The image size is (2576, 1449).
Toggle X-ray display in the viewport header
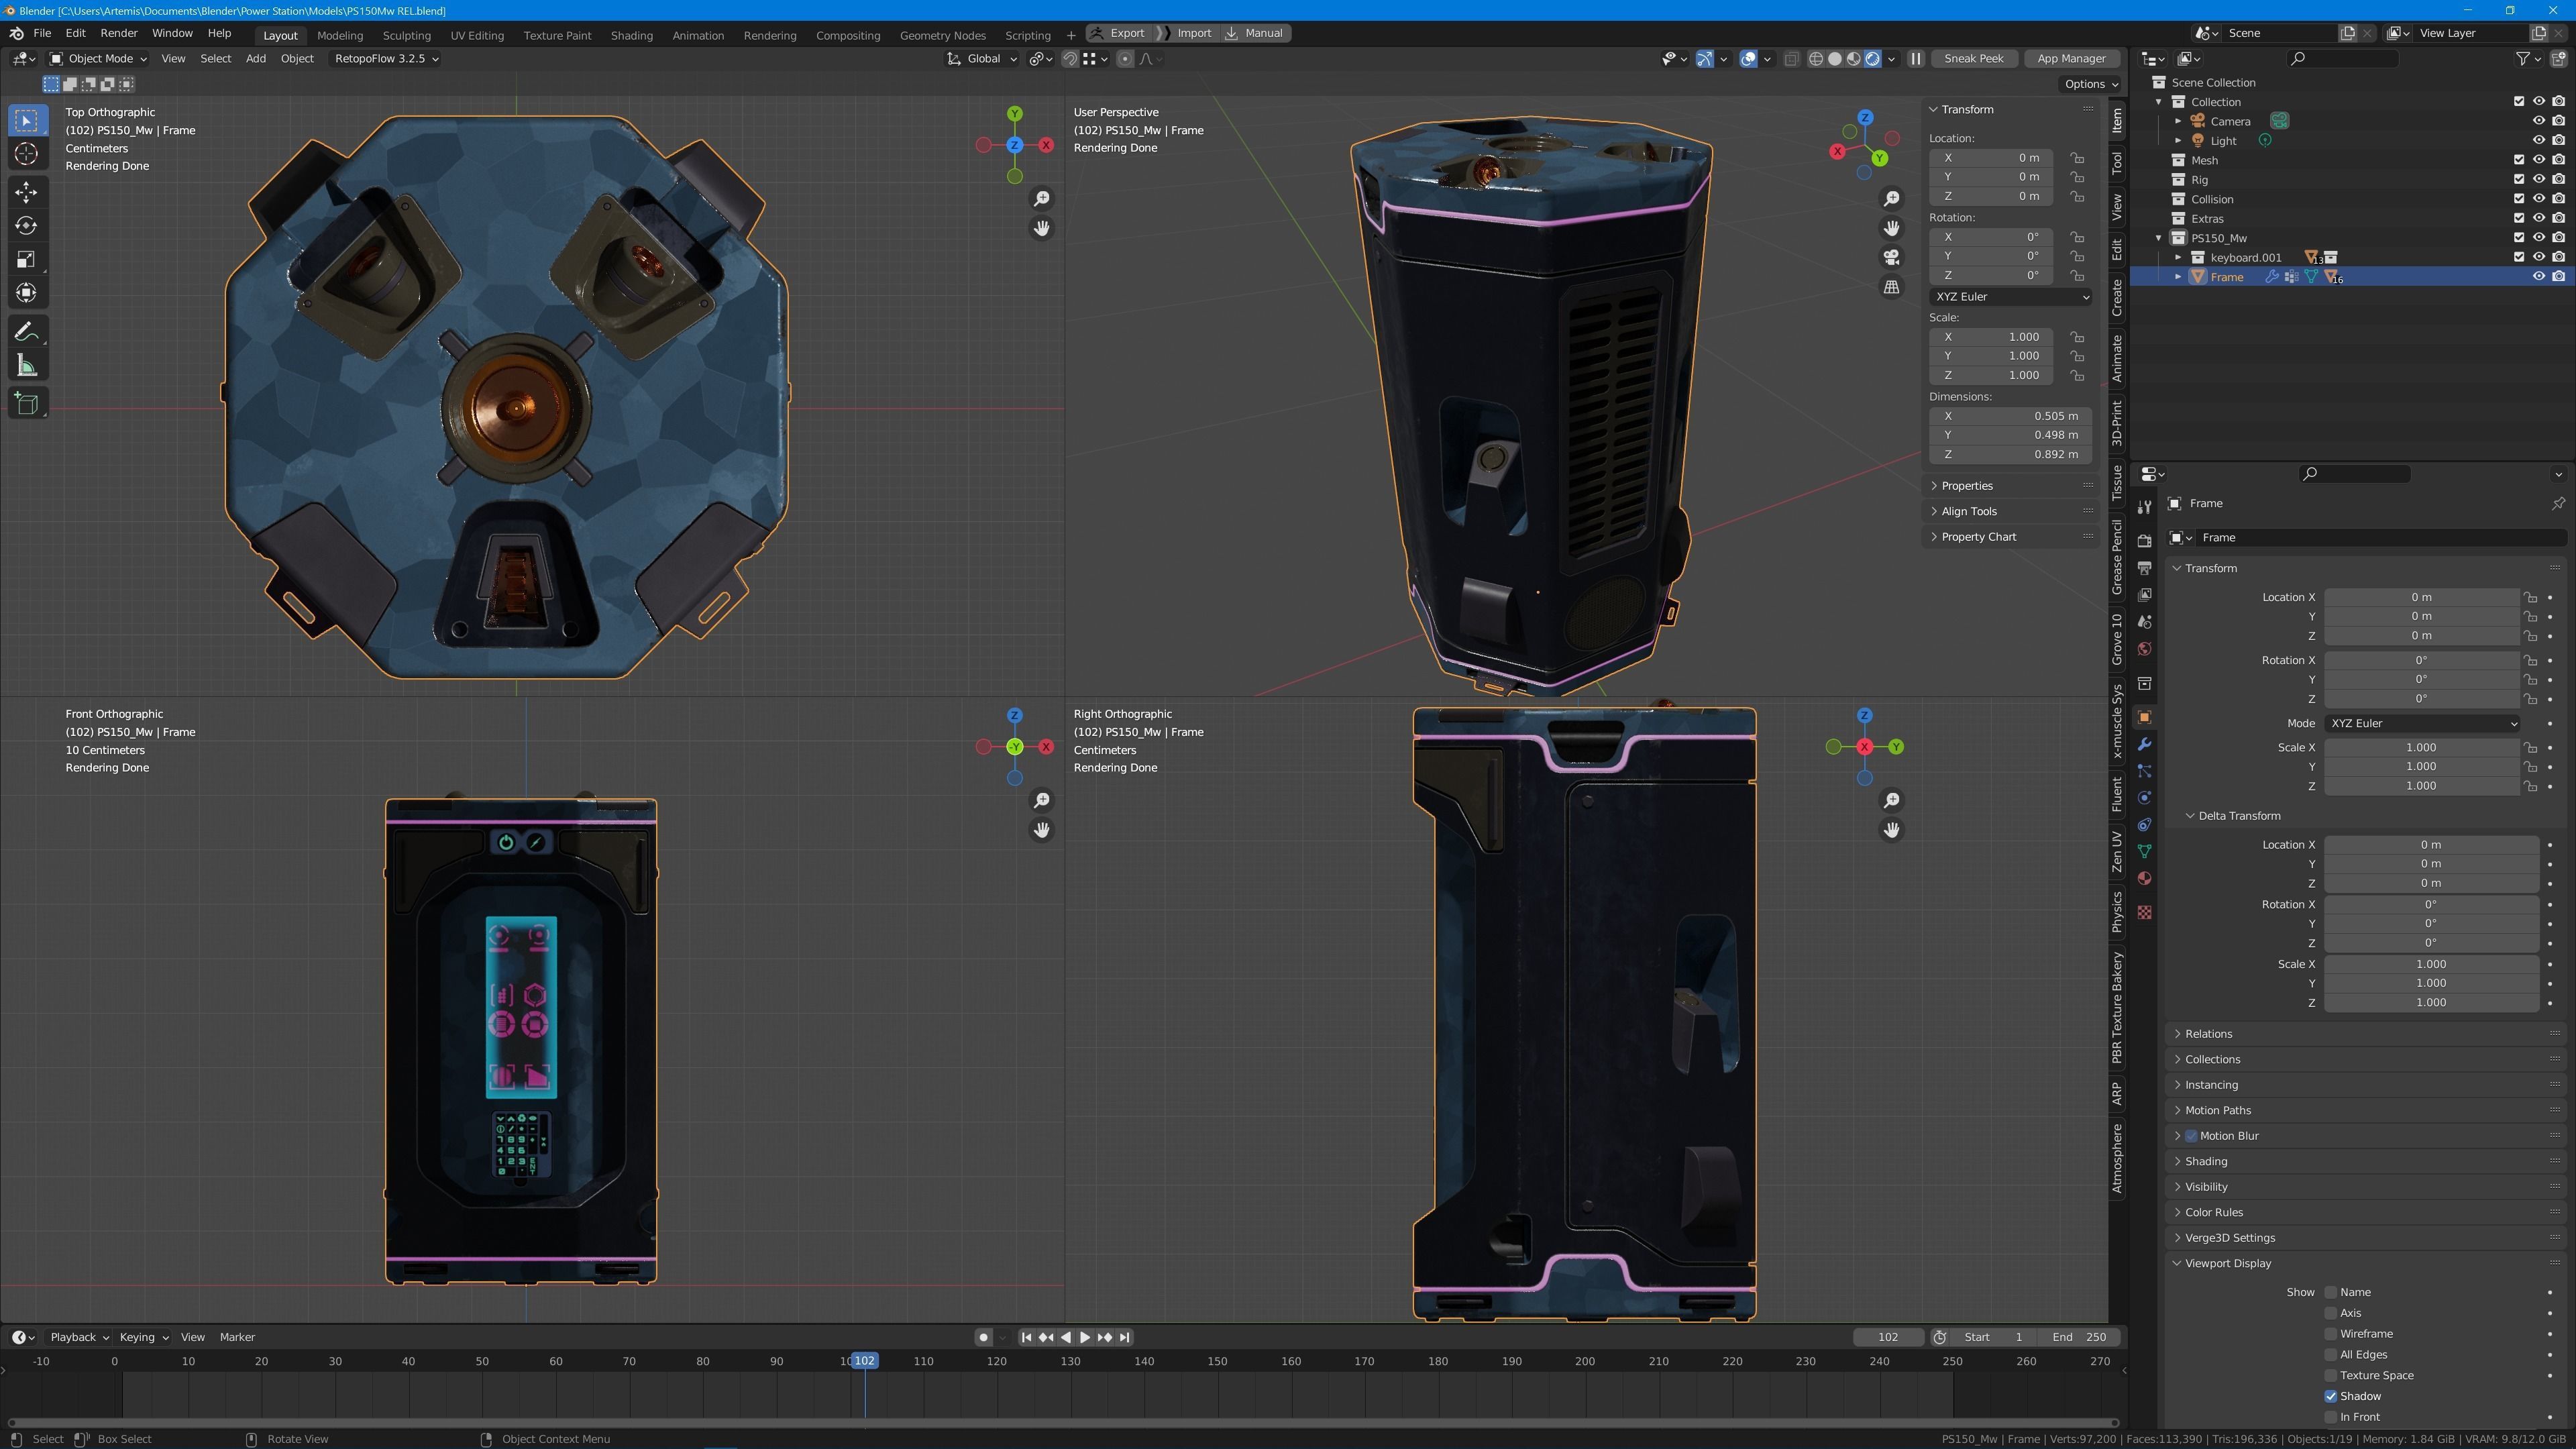click(x=1791, y=59)
